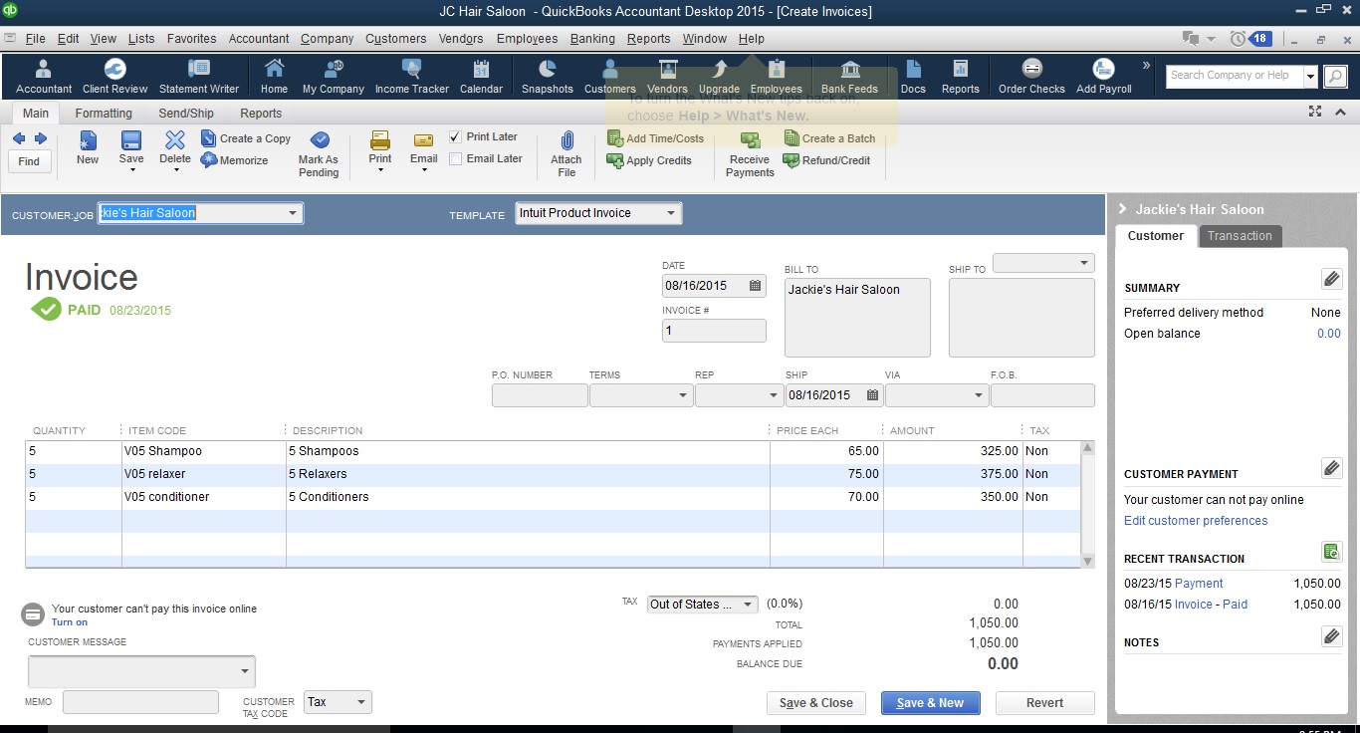The width and height of the screenshot is (1360, 733).
Task: Open the Out of States tax dropdown
Action: 748,605
